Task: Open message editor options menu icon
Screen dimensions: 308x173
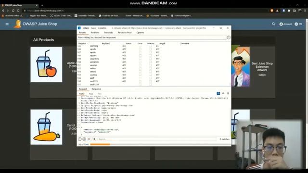Action: click(228, 94)
